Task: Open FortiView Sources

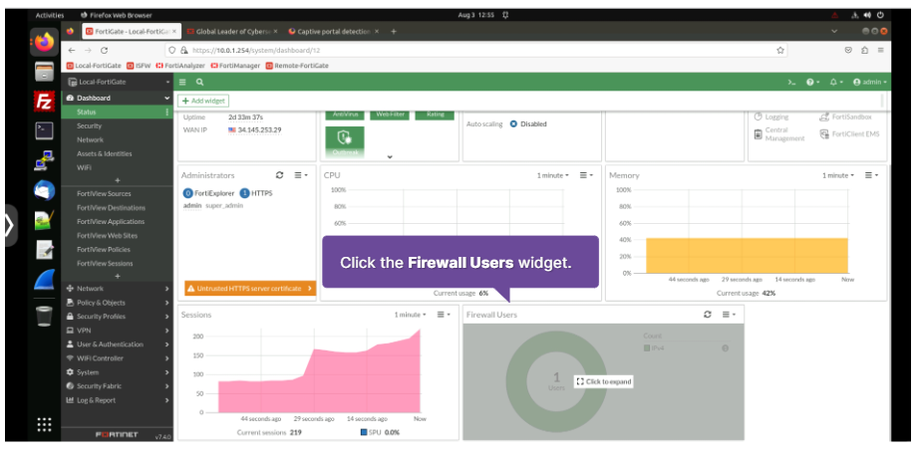Action: tap(104, 194)
